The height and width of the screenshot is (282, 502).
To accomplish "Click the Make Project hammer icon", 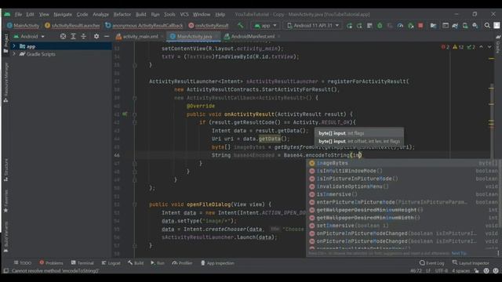I will [241, 25].
